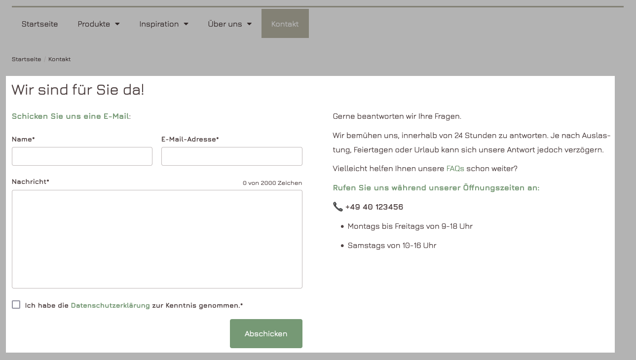
Task: Click the E-Mail-Adresse field label
Action: [189, 140]
